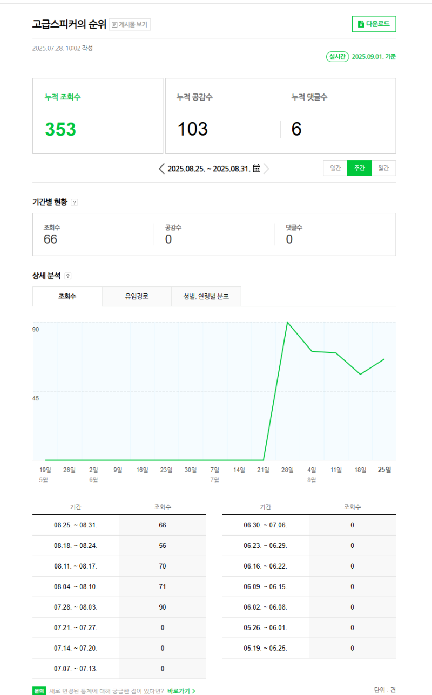Select table row 06.23. ~ 06.29.

click(309, 546)
